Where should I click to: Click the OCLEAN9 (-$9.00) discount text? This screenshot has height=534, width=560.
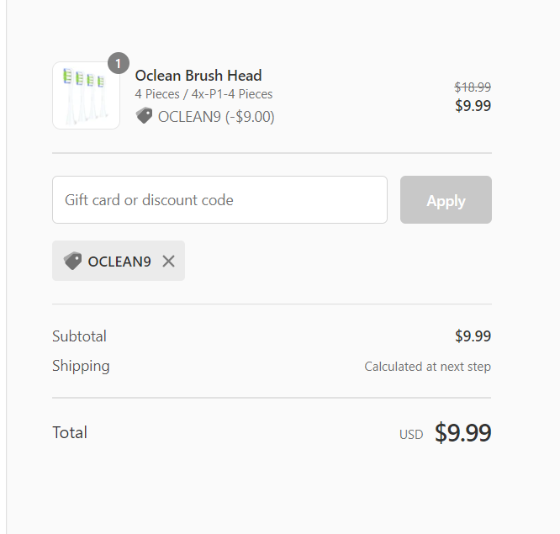pyautogui.click(x=216, y=117)
